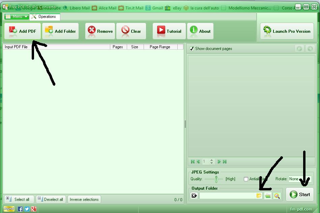Clear the output folder path with the X icon
This screenshot has height=213, width=320.
(x=194, y=196)
